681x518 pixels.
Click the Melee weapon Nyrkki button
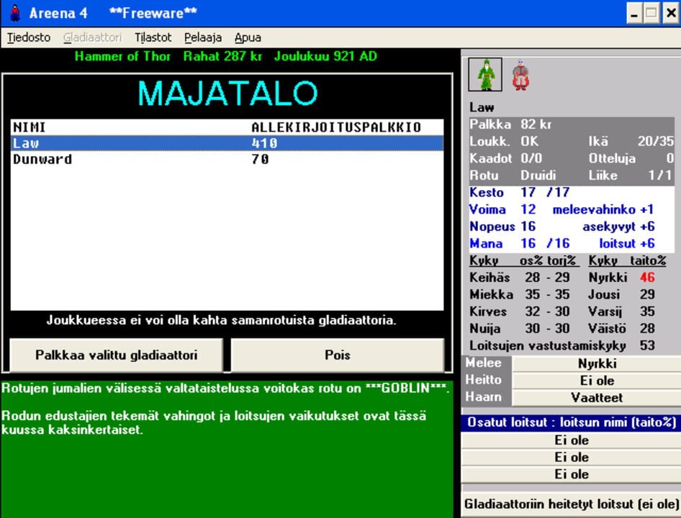tap(597, 363)
